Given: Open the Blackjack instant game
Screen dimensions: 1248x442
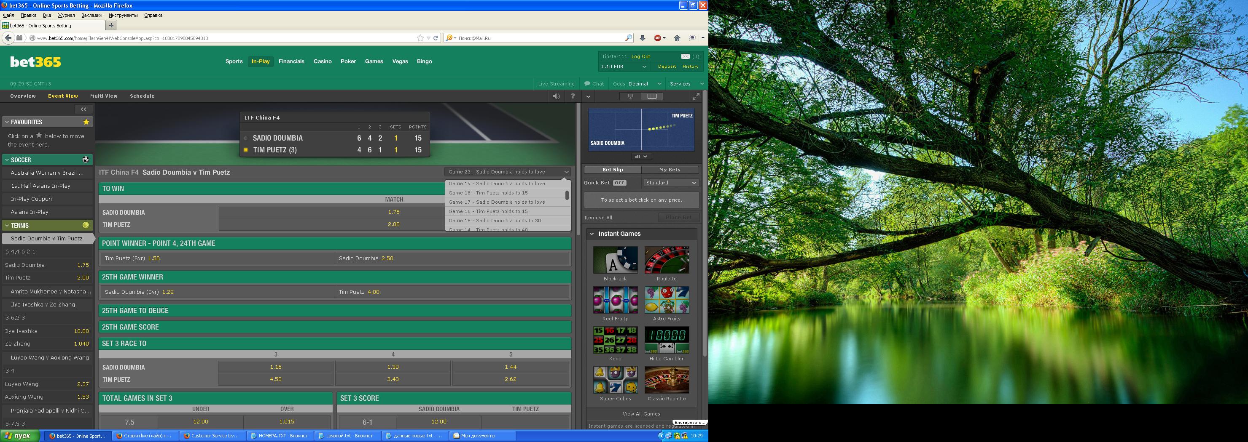Looking at the screenshot, I should point(615,260).
